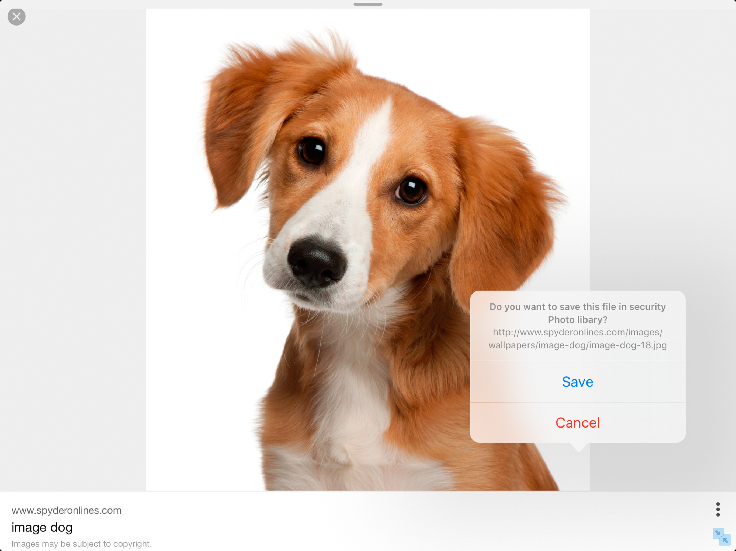
Task: Tap the gray area right of the photo above the dialog
Action: 662,150
